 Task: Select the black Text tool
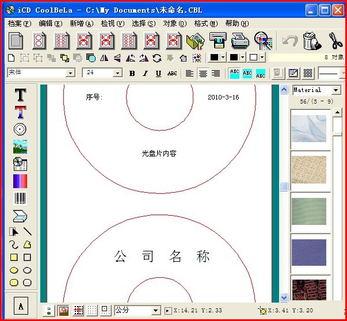click(20, 95)
